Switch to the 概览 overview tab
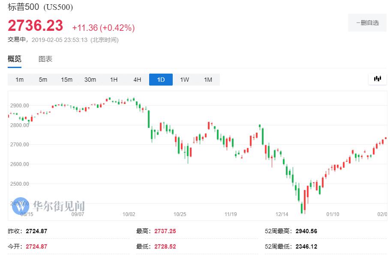Screen dimensions: 390x255 coord(15,59)
